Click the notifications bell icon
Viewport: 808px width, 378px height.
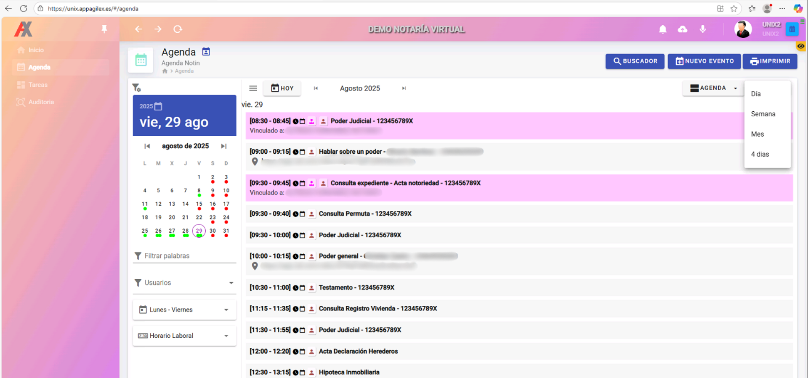pyautogui.click(x=662, y=29)
